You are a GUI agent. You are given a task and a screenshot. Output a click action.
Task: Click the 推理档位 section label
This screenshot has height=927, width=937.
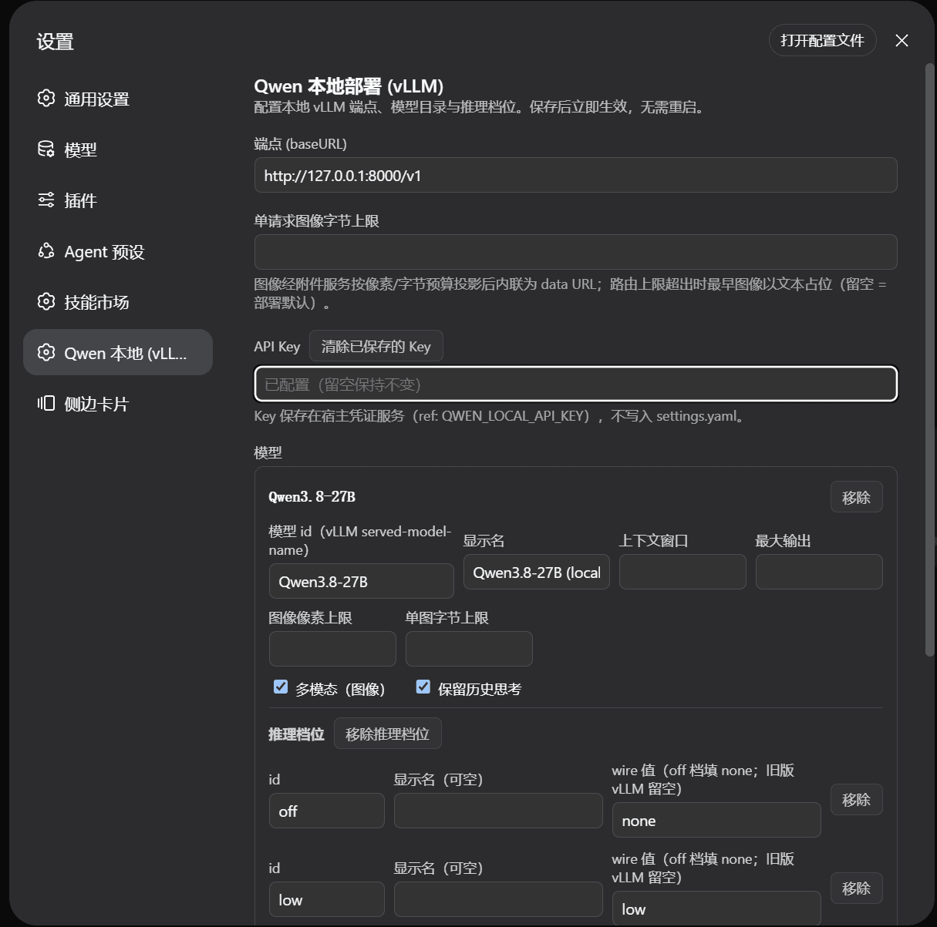296,734
